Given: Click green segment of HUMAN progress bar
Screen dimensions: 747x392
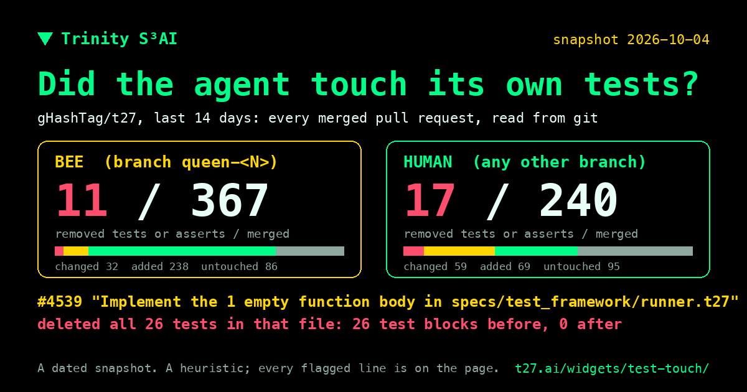Looking at the screenshot, I should [536, 251].
